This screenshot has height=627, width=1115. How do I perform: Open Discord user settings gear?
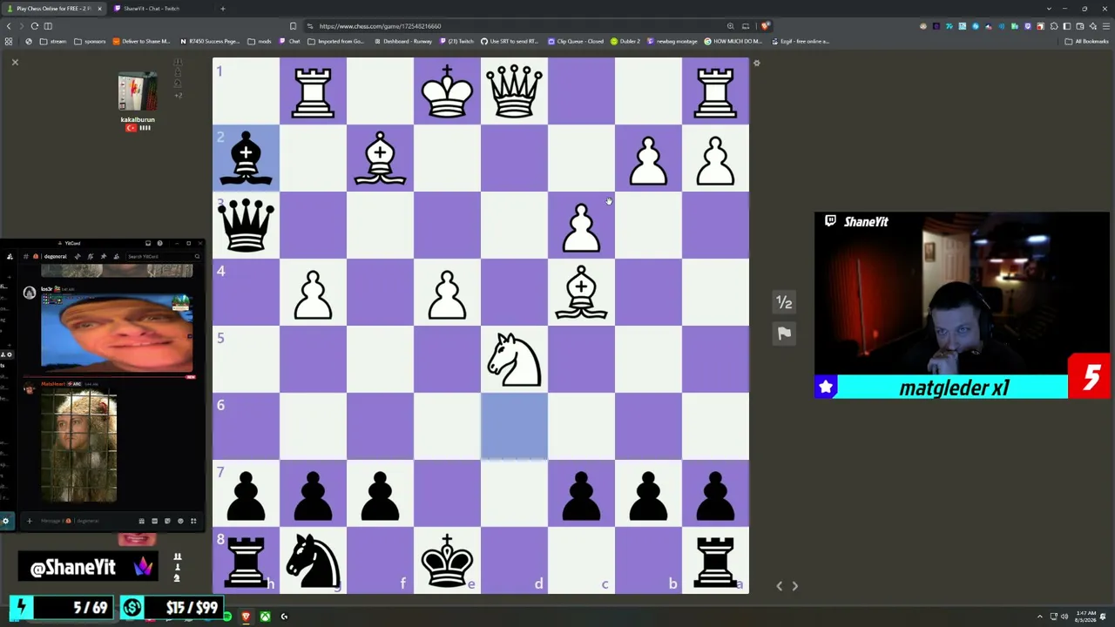[x=6, y=521]
